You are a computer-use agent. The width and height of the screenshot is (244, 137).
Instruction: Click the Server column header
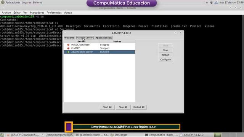82,41
